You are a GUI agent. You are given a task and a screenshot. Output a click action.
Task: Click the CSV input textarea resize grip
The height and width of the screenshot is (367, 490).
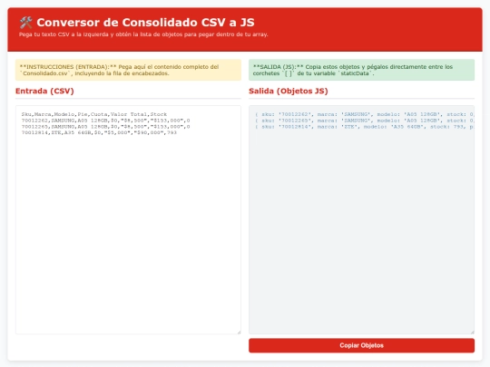(239, 333)
